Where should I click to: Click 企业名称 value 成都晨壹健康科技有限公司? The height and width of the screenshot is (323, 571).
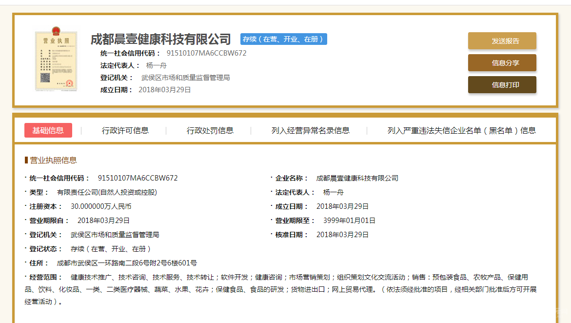tap(357, 178)
